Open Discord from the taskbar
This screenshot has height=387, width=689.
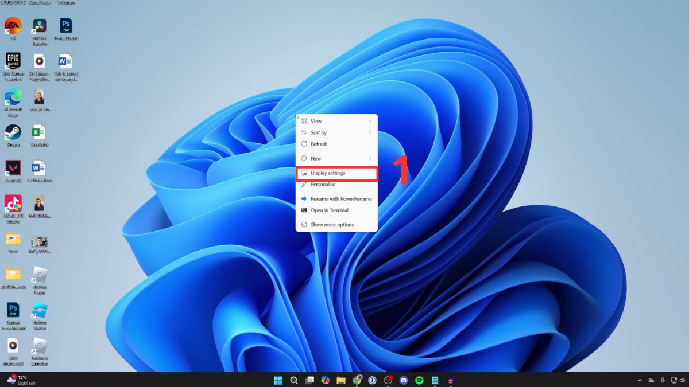[404, 380]
